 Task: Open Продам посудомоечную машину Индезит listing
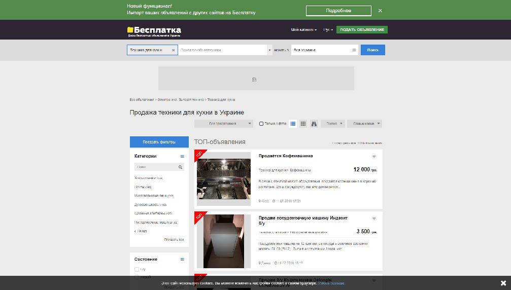click(x=303, y=221)
